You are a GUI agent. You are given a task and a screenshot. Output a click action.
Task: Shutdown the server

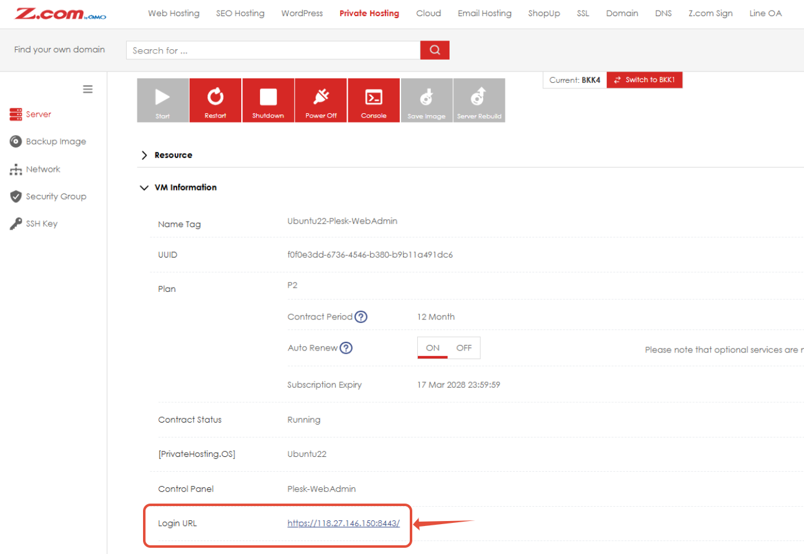click(x=268, y=100)
